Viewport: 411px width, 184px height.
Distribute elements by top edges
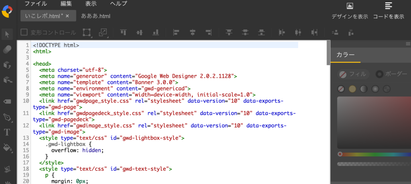click(x=229, y=32)
